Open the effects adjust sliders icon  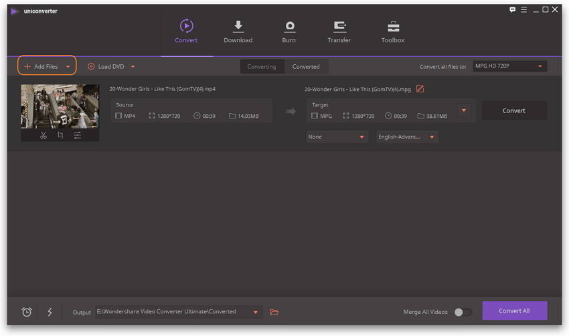(x=77, y=135)
